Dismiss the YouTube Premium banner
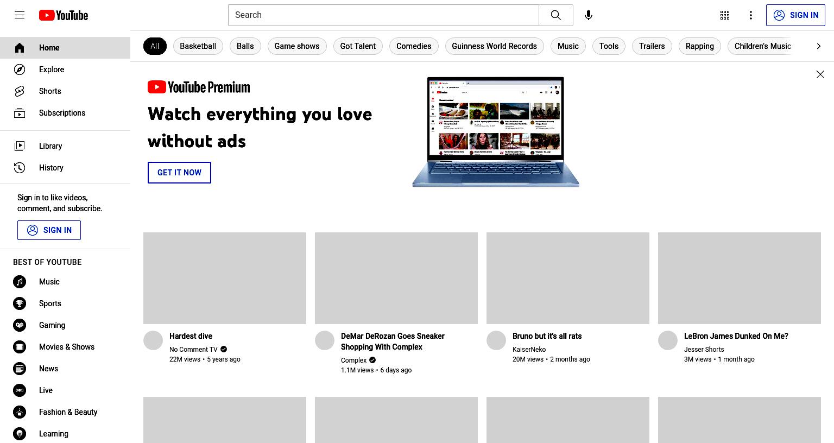The height and width of the screenshot is (443, 834). (820, 74)
